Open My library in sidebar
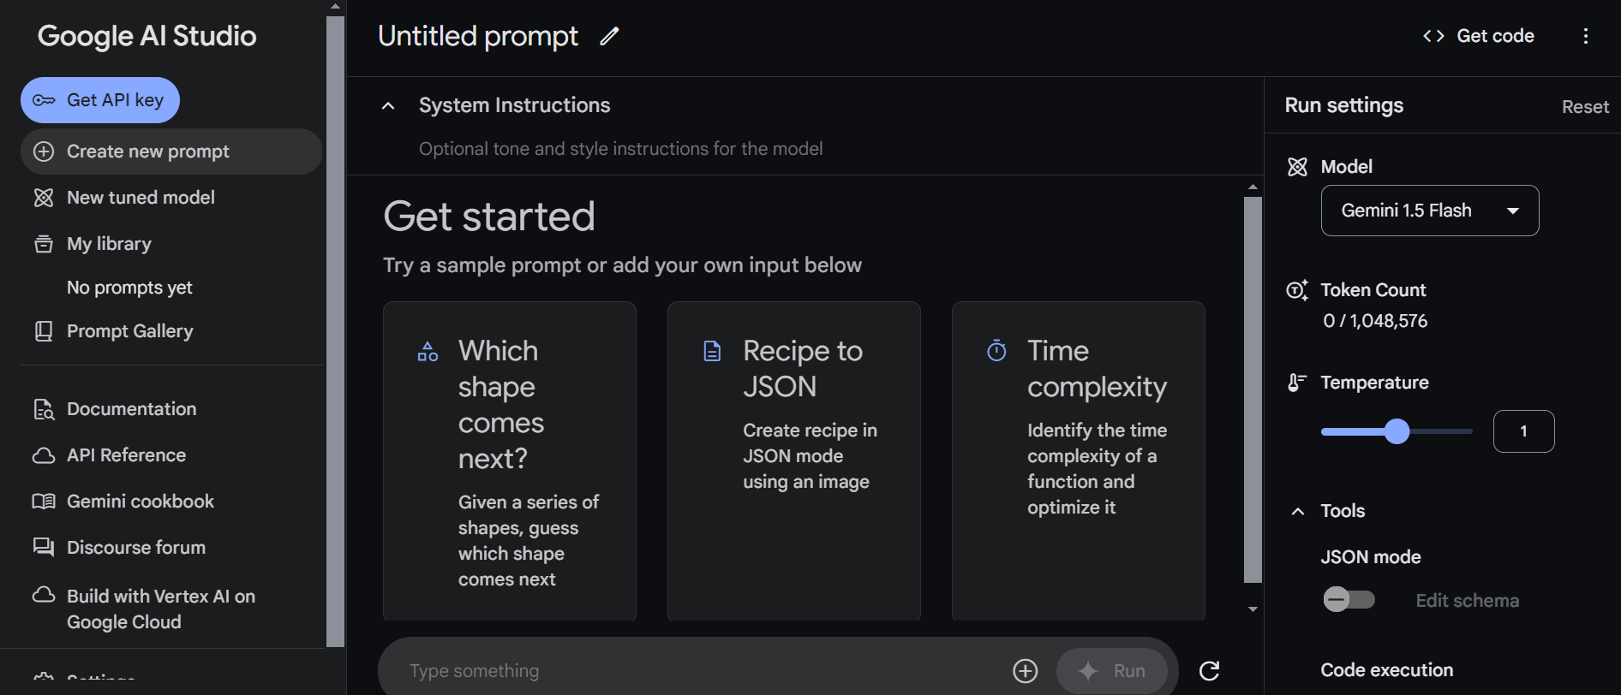The width and height of the screenshot is (1621, 695). tap(109, 244)
